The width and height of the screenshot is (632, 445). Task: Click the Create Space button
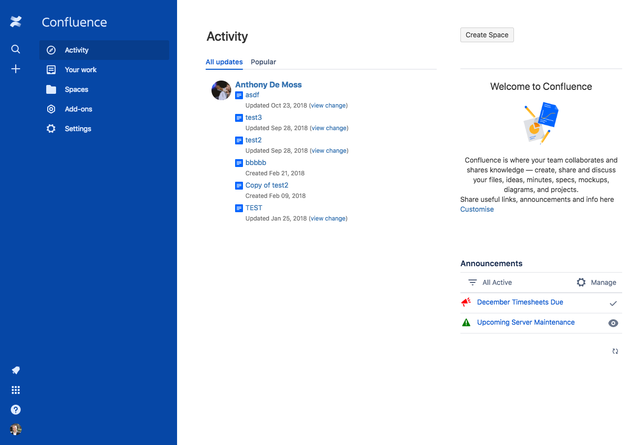487,35
